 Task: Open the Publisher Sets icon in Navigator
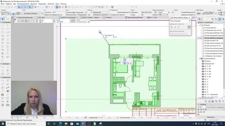pyautogui.click(x=223, y=19)
